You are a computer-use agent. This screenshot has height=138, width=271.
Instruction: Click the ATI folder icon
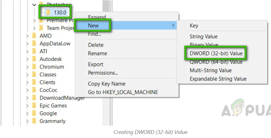tap(34, 51)
